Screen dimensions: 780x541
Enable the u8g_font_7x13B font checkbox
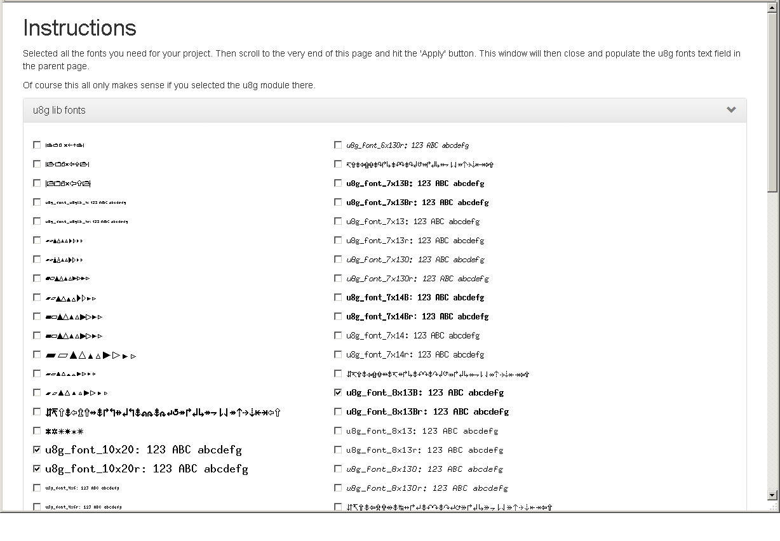tap(338, 183)
